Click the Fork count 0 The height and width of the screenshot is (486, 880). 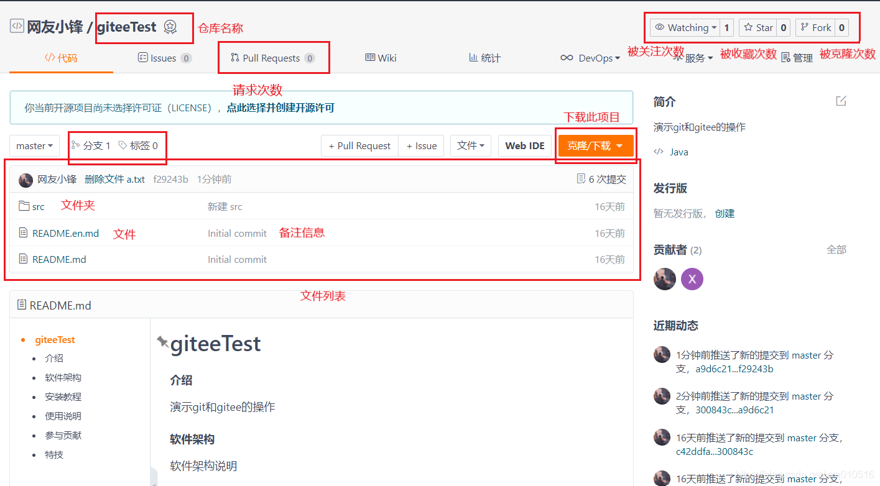click(841, 27)
